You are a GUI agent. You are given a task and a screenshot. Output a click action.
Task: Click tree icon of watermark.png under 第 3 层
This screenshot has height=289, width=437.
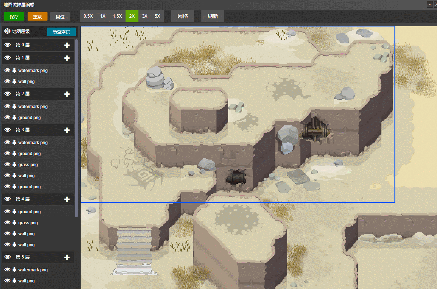tap(14, 142)
